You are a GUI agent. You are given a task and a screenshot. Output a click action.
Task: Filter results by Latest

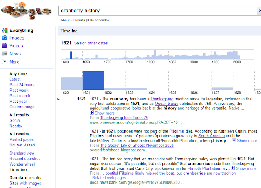pos(15,79)
